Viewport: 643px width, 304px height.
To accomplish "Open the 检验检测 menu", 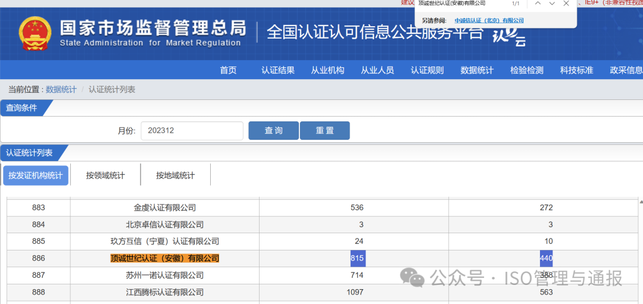I will click(527, 70).
